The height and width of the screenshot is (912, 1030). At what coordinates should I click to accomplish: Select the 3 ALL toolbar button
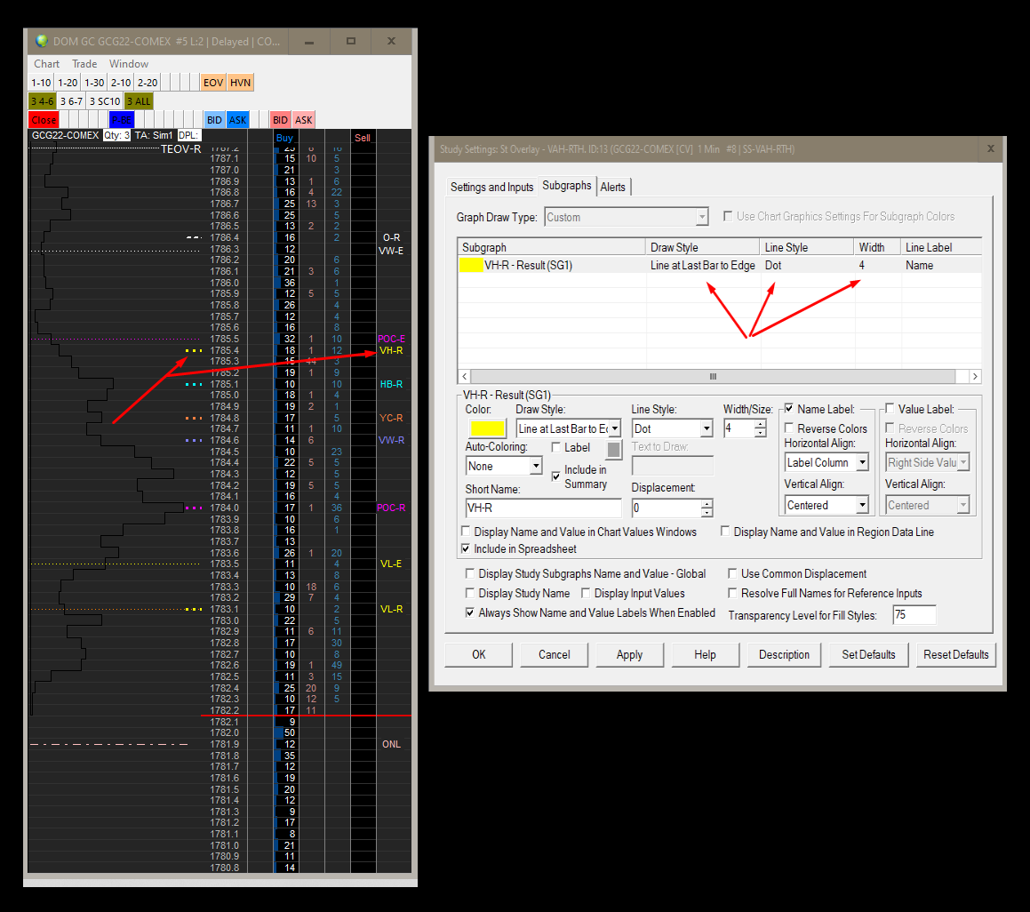tap(139, 101)
